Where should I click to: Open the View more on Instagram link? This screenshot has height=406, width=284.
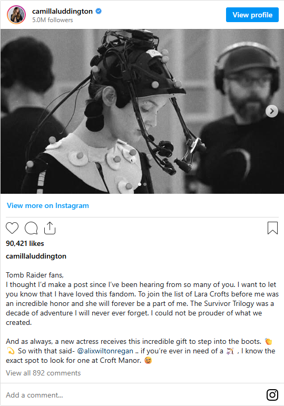click(47, 205)
